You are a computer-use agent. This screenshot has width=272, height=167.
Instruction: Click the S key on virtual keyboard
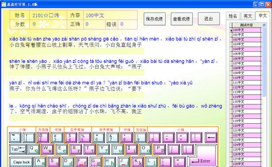(54, 162)
